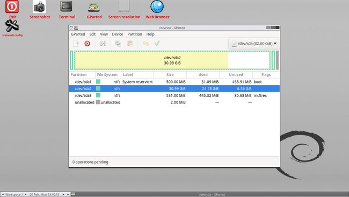Viewport: 349px width, 197px height.
Task: Click the 500.00 MiB size cell
Action: tap(176, 82)
